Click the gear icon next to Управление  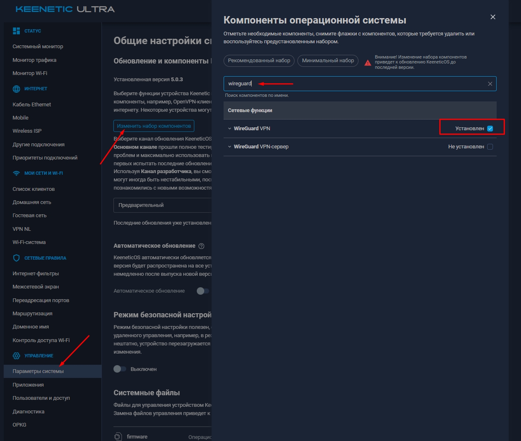coord(16,355)
